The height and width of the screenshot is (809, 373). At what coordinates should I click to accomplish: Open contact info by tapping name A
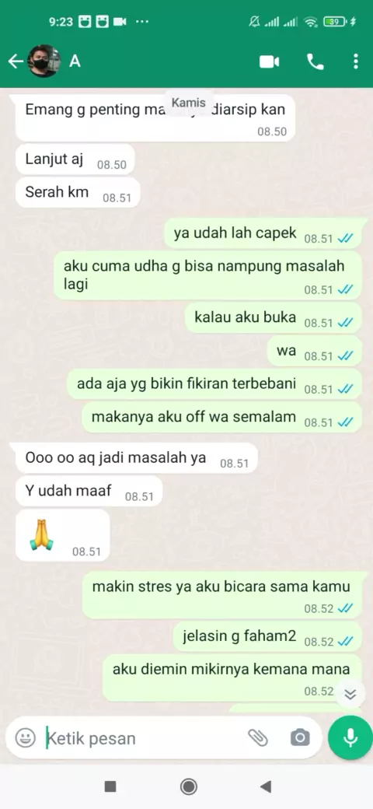click(x=75, y=61)
